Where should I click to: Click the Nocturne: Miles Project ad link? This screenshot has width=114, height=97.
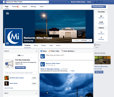click(101, 67)
